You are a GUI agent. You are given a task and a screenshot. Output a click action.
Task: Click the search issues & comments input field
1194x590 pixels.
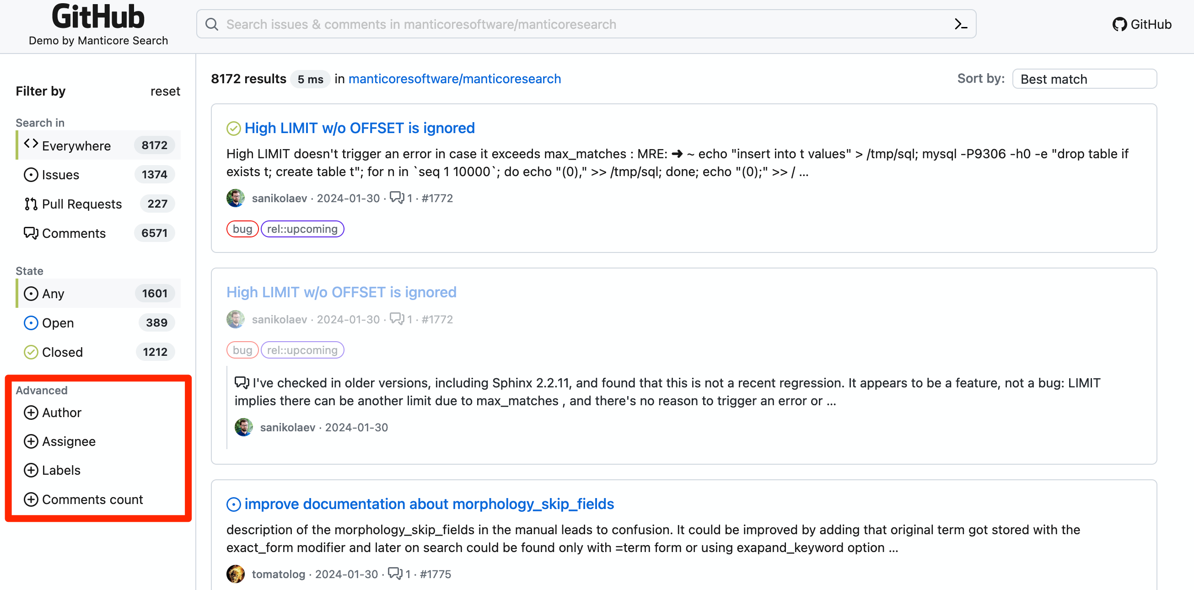tap(586, 24)
